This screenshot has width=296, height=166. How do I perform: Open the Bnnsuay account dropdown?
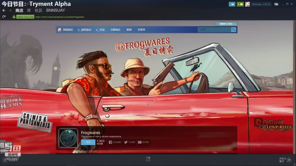coord(261,4)
